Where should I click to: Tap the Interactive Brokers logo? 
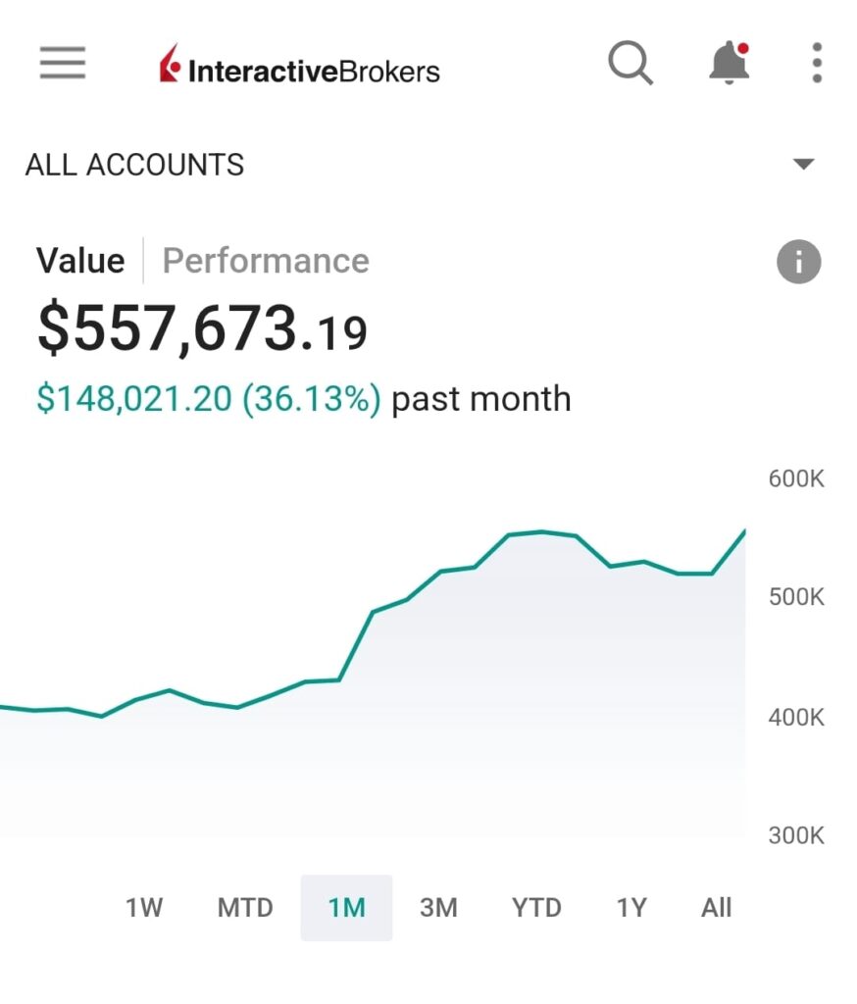click(x=299, y=66)
